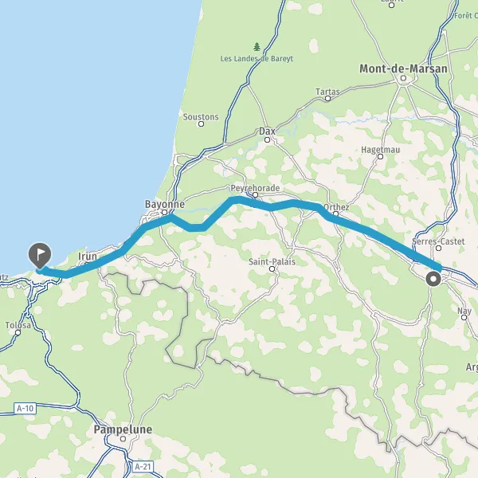Click the Dax town marker

(268, 140)
